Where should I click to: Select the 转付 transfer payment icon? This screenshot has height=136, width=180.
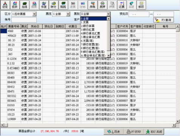[54, 5]
